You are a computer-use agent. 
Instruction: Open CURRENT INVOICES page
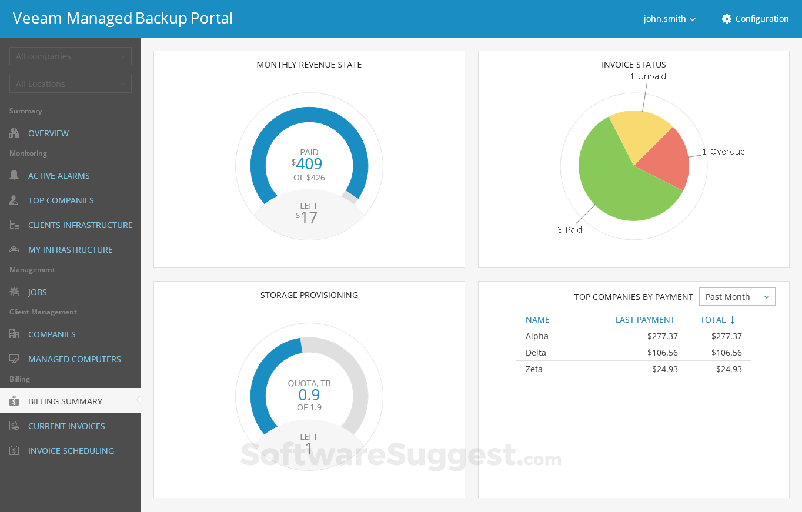(66, 426)
